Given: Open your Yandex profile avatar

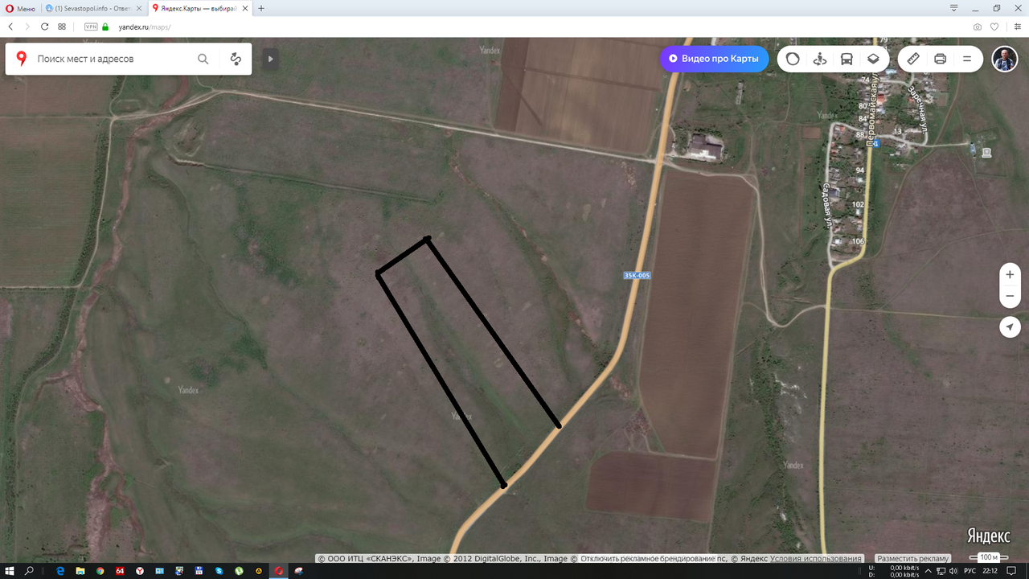Looking at the screenshot, I should (1004, 58).
